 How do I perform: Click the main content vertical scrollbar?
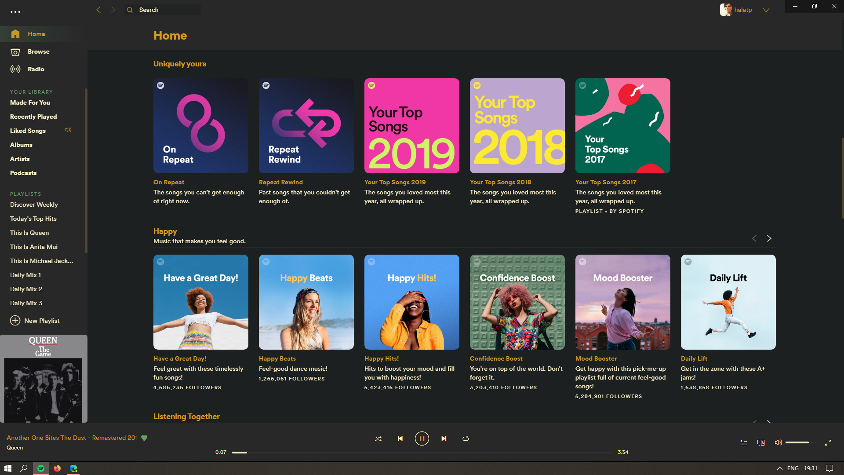click(842, 178)
